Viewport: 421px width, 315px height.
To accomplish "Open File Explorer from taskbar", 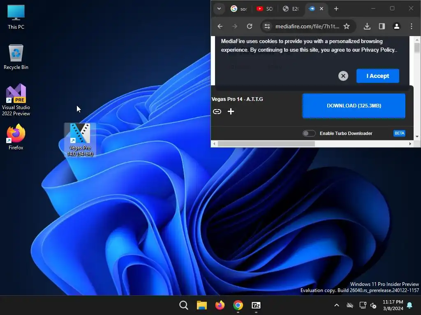I will [x=201, y=305].
